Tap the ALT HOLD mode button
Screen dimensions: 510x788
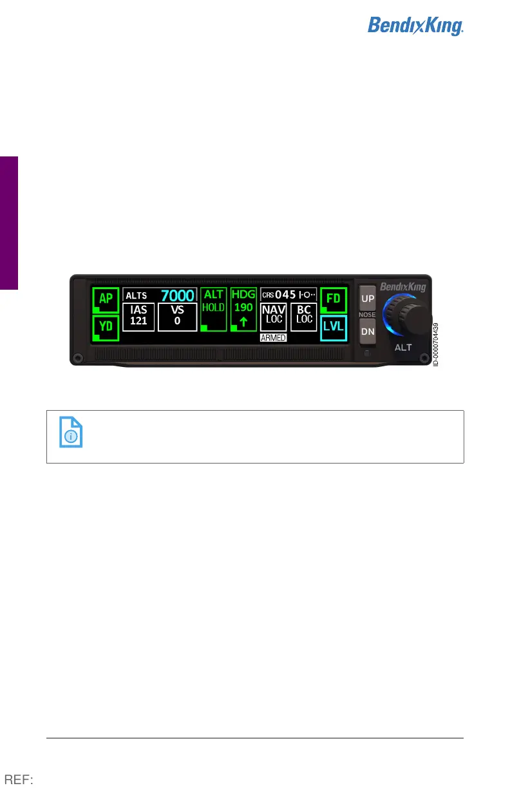point(214,310)
